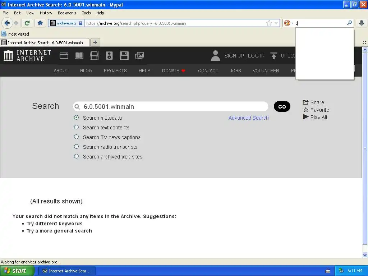Open the View menu
The width and height of the screenshot is (368, 276).
pos(30,13)
